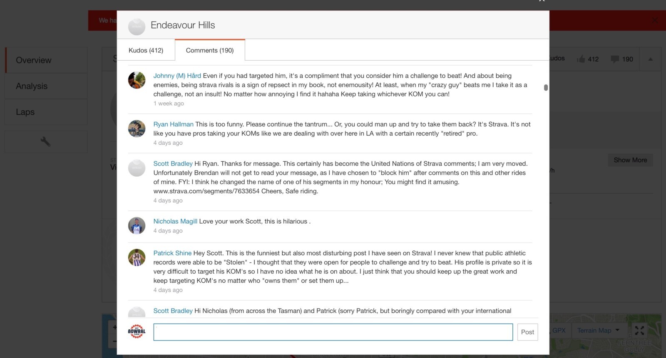Click the GPX map link
This screenshot has width=666, height=358.
(559, 331)
